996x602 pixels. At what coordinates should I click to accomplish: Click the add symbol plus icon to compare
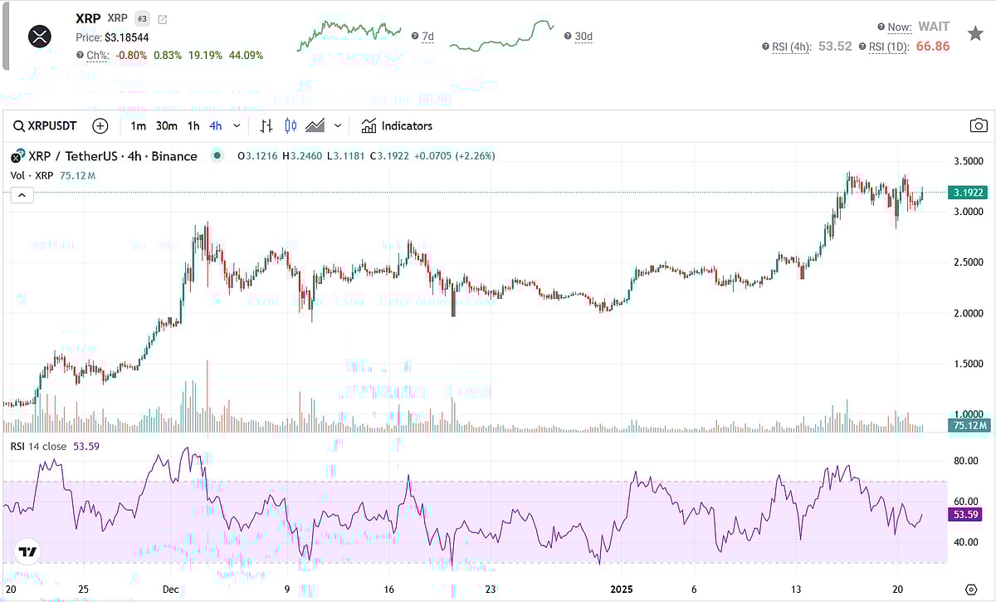coord(100,126)
